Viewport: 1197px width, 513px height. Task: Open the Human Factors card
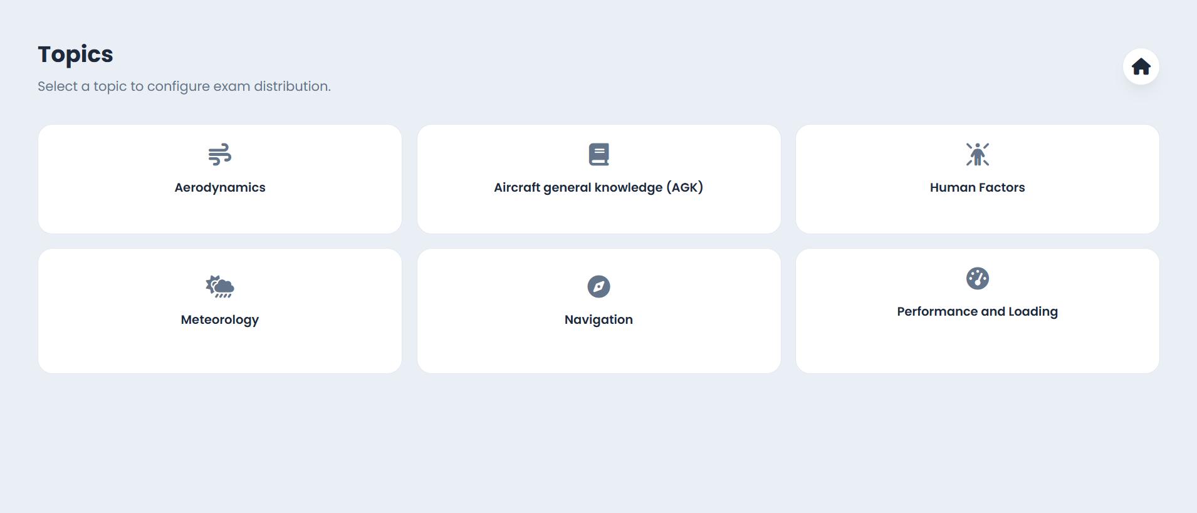tap(977, 213)
